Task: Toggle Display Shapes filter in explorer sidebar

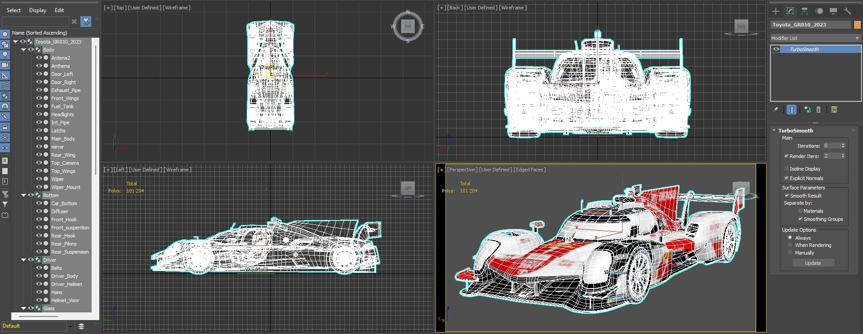Action: pos(5,44)
